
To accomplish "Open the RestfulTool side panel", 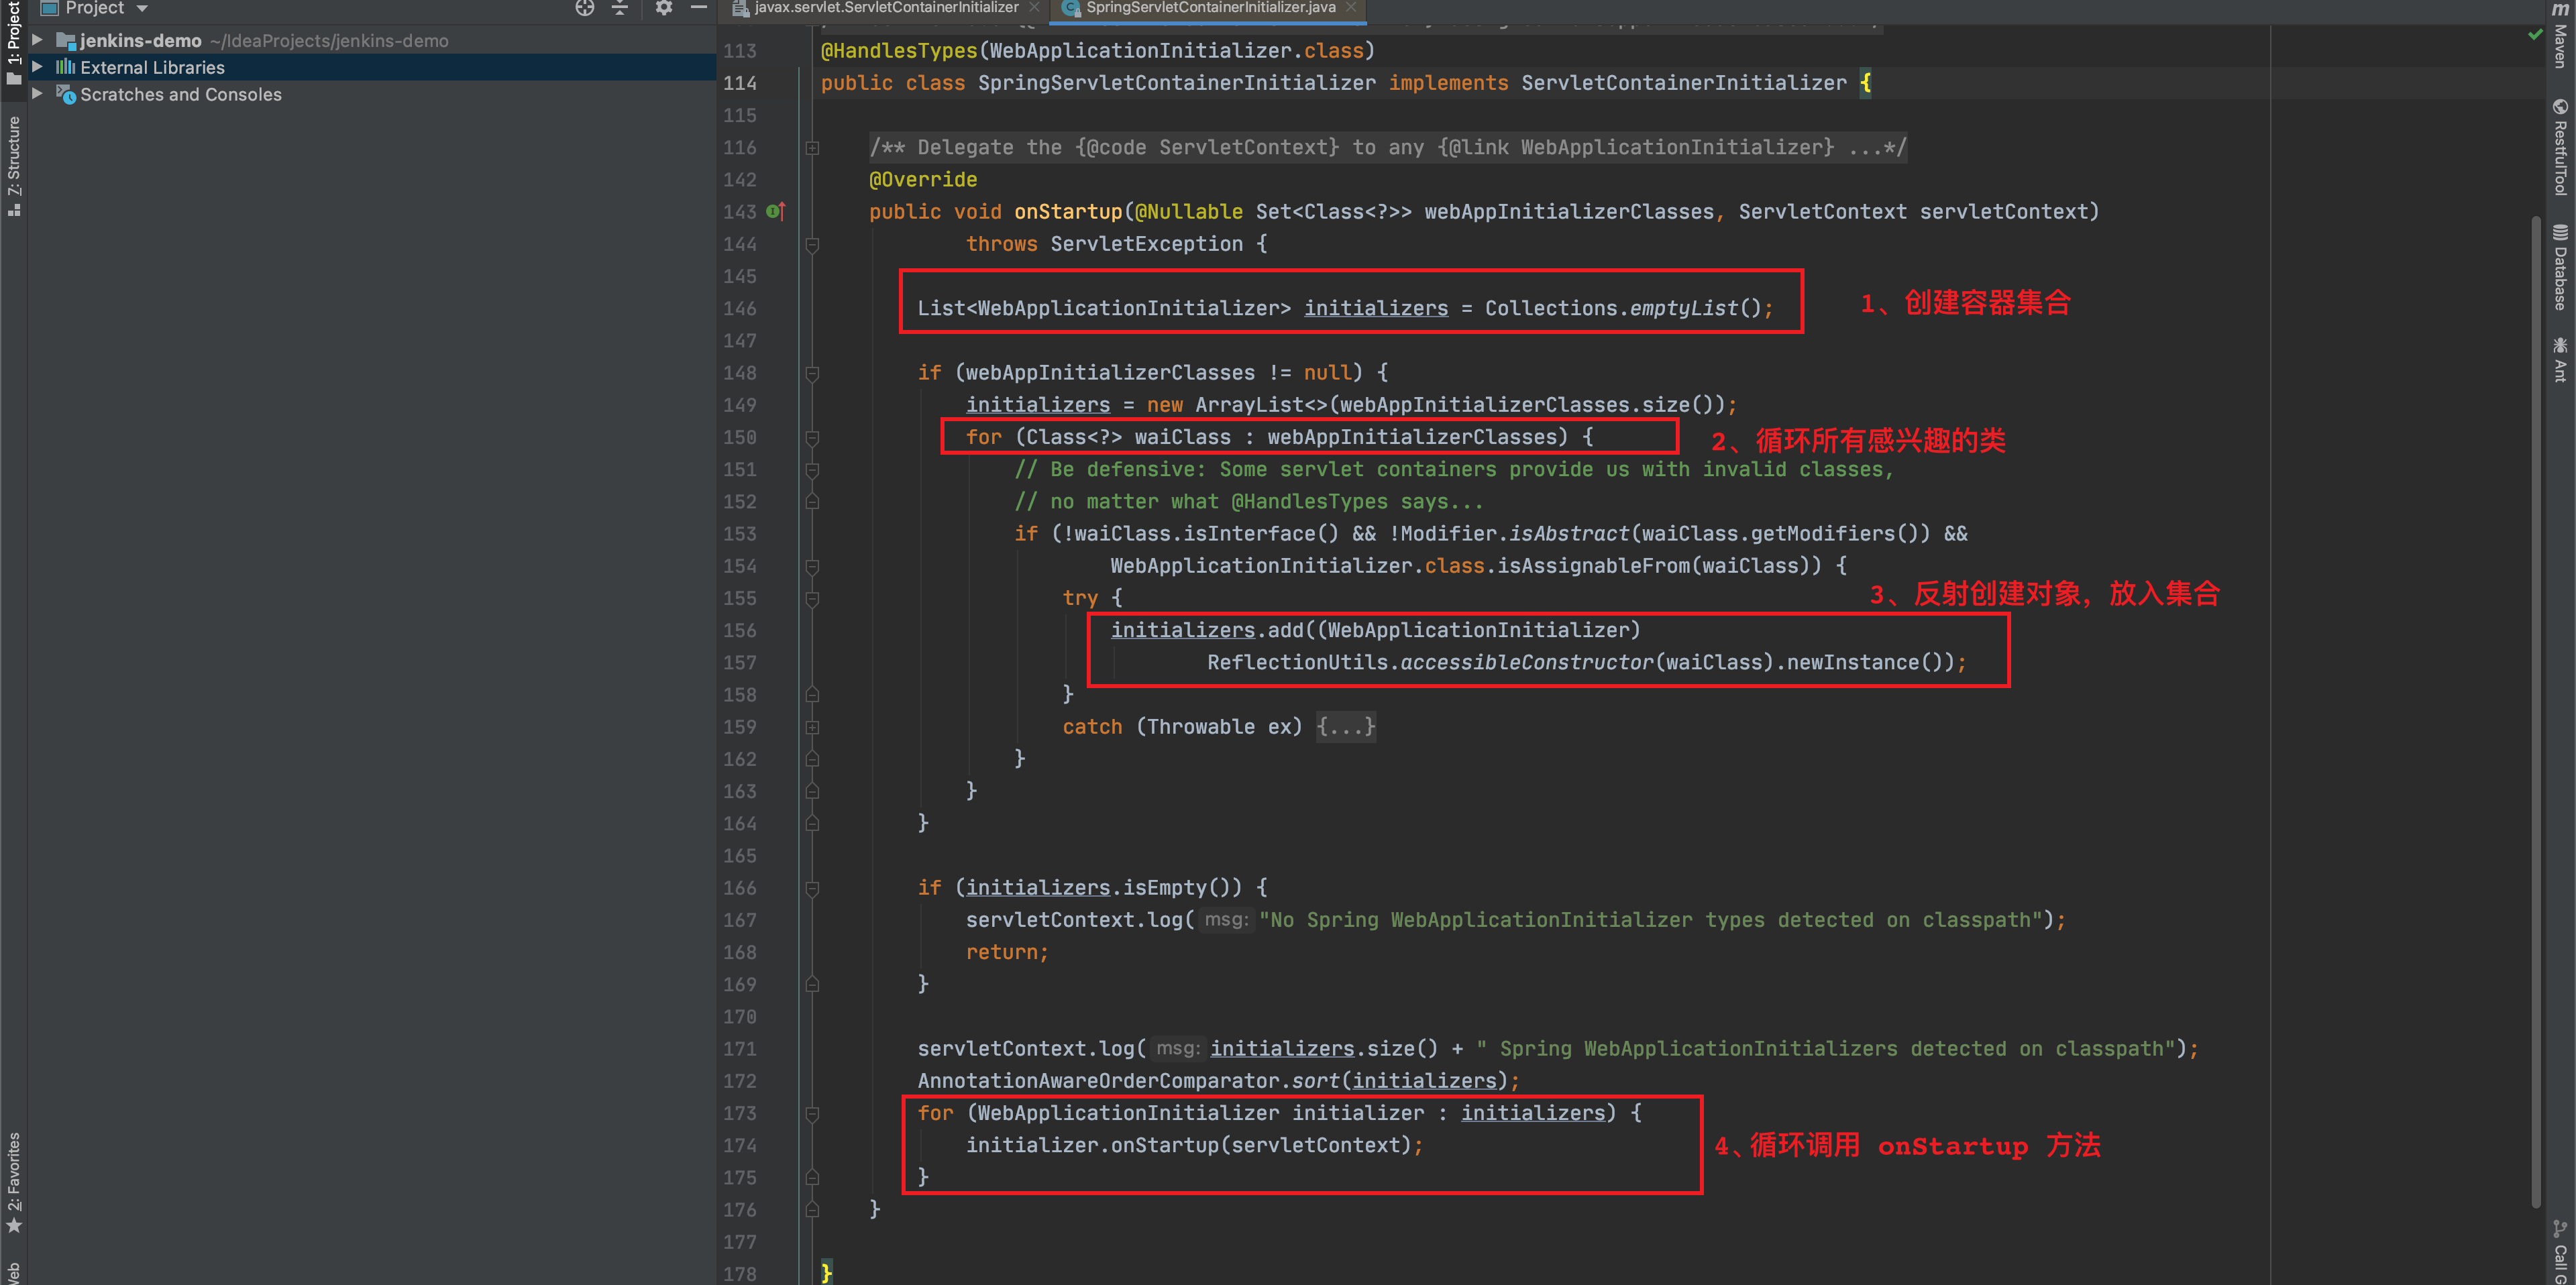I will (2560, 147).
